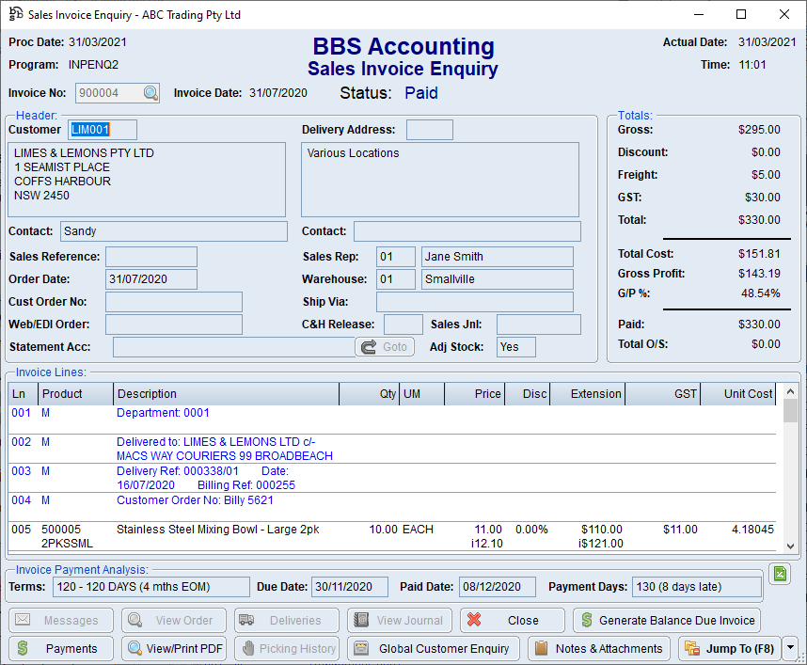Click the journal book icon on View Journal
Viewport: 807px width, 665px height.
tap(362, 620)
